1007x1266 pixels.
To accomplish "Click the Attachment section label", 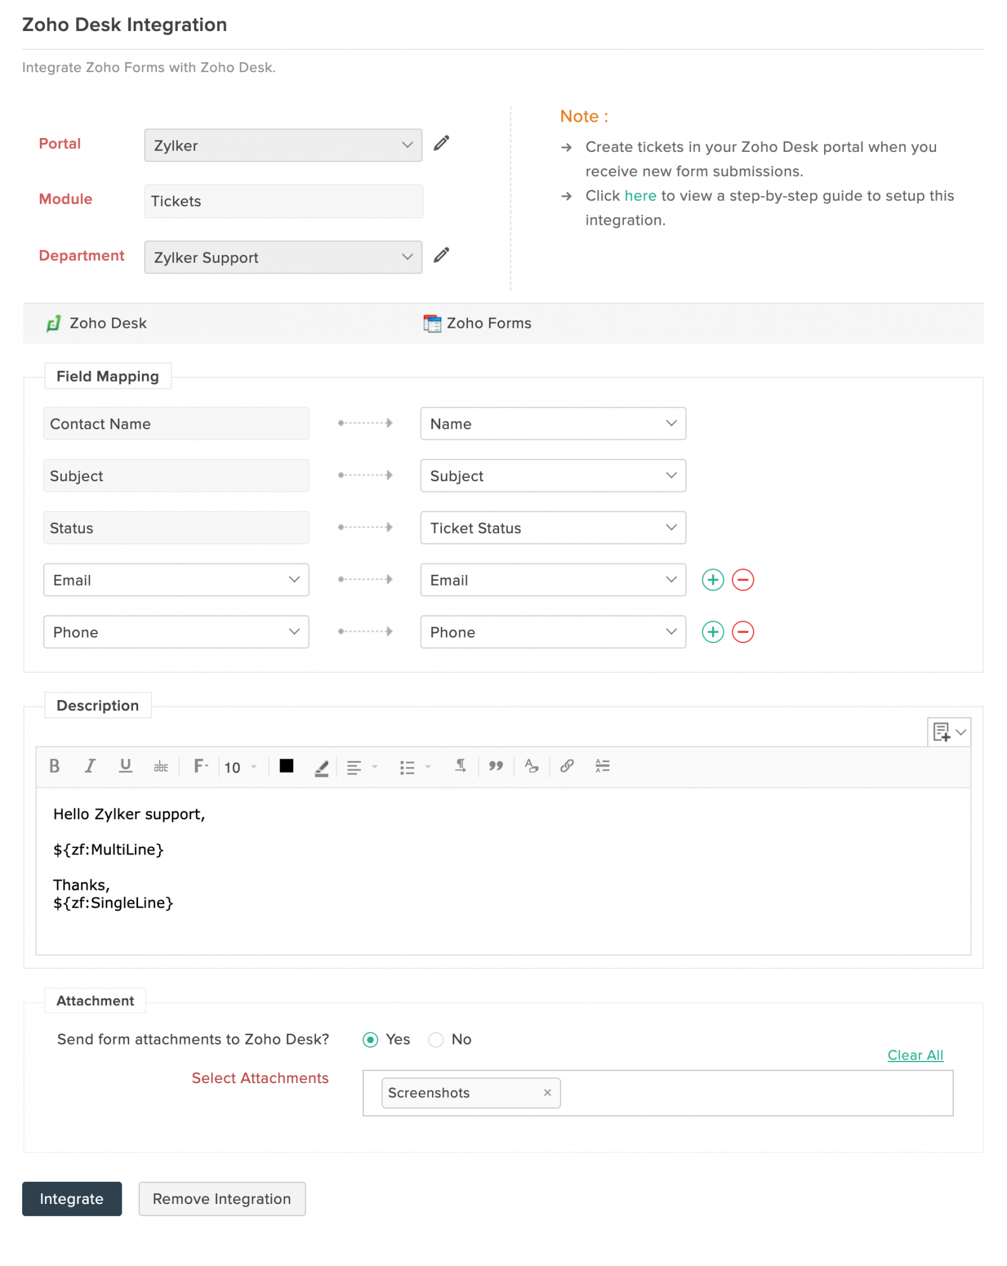I will pos(95,1001).
